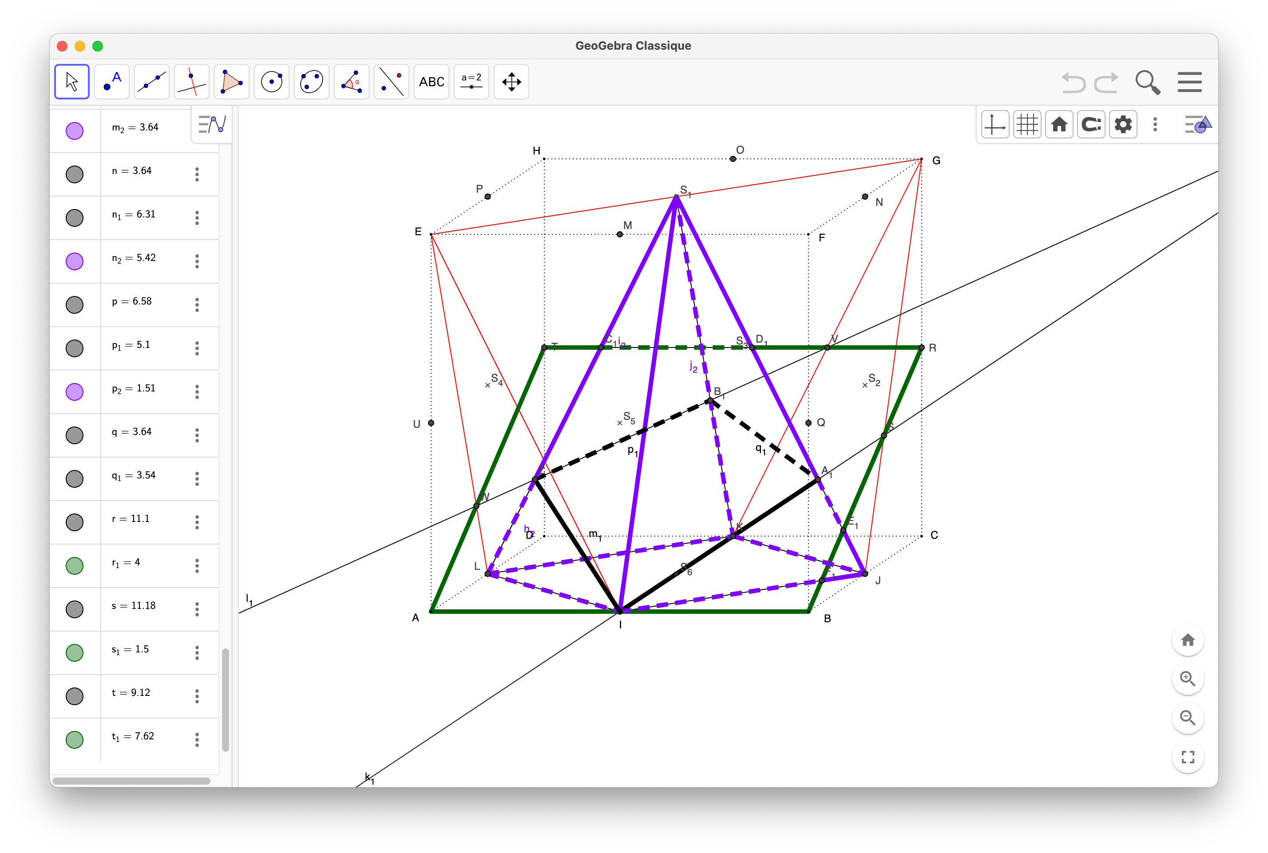Toggle visibility marble for p₂ = 1.51
This screenshot has width=1268, height=853.
pos(75,392)
